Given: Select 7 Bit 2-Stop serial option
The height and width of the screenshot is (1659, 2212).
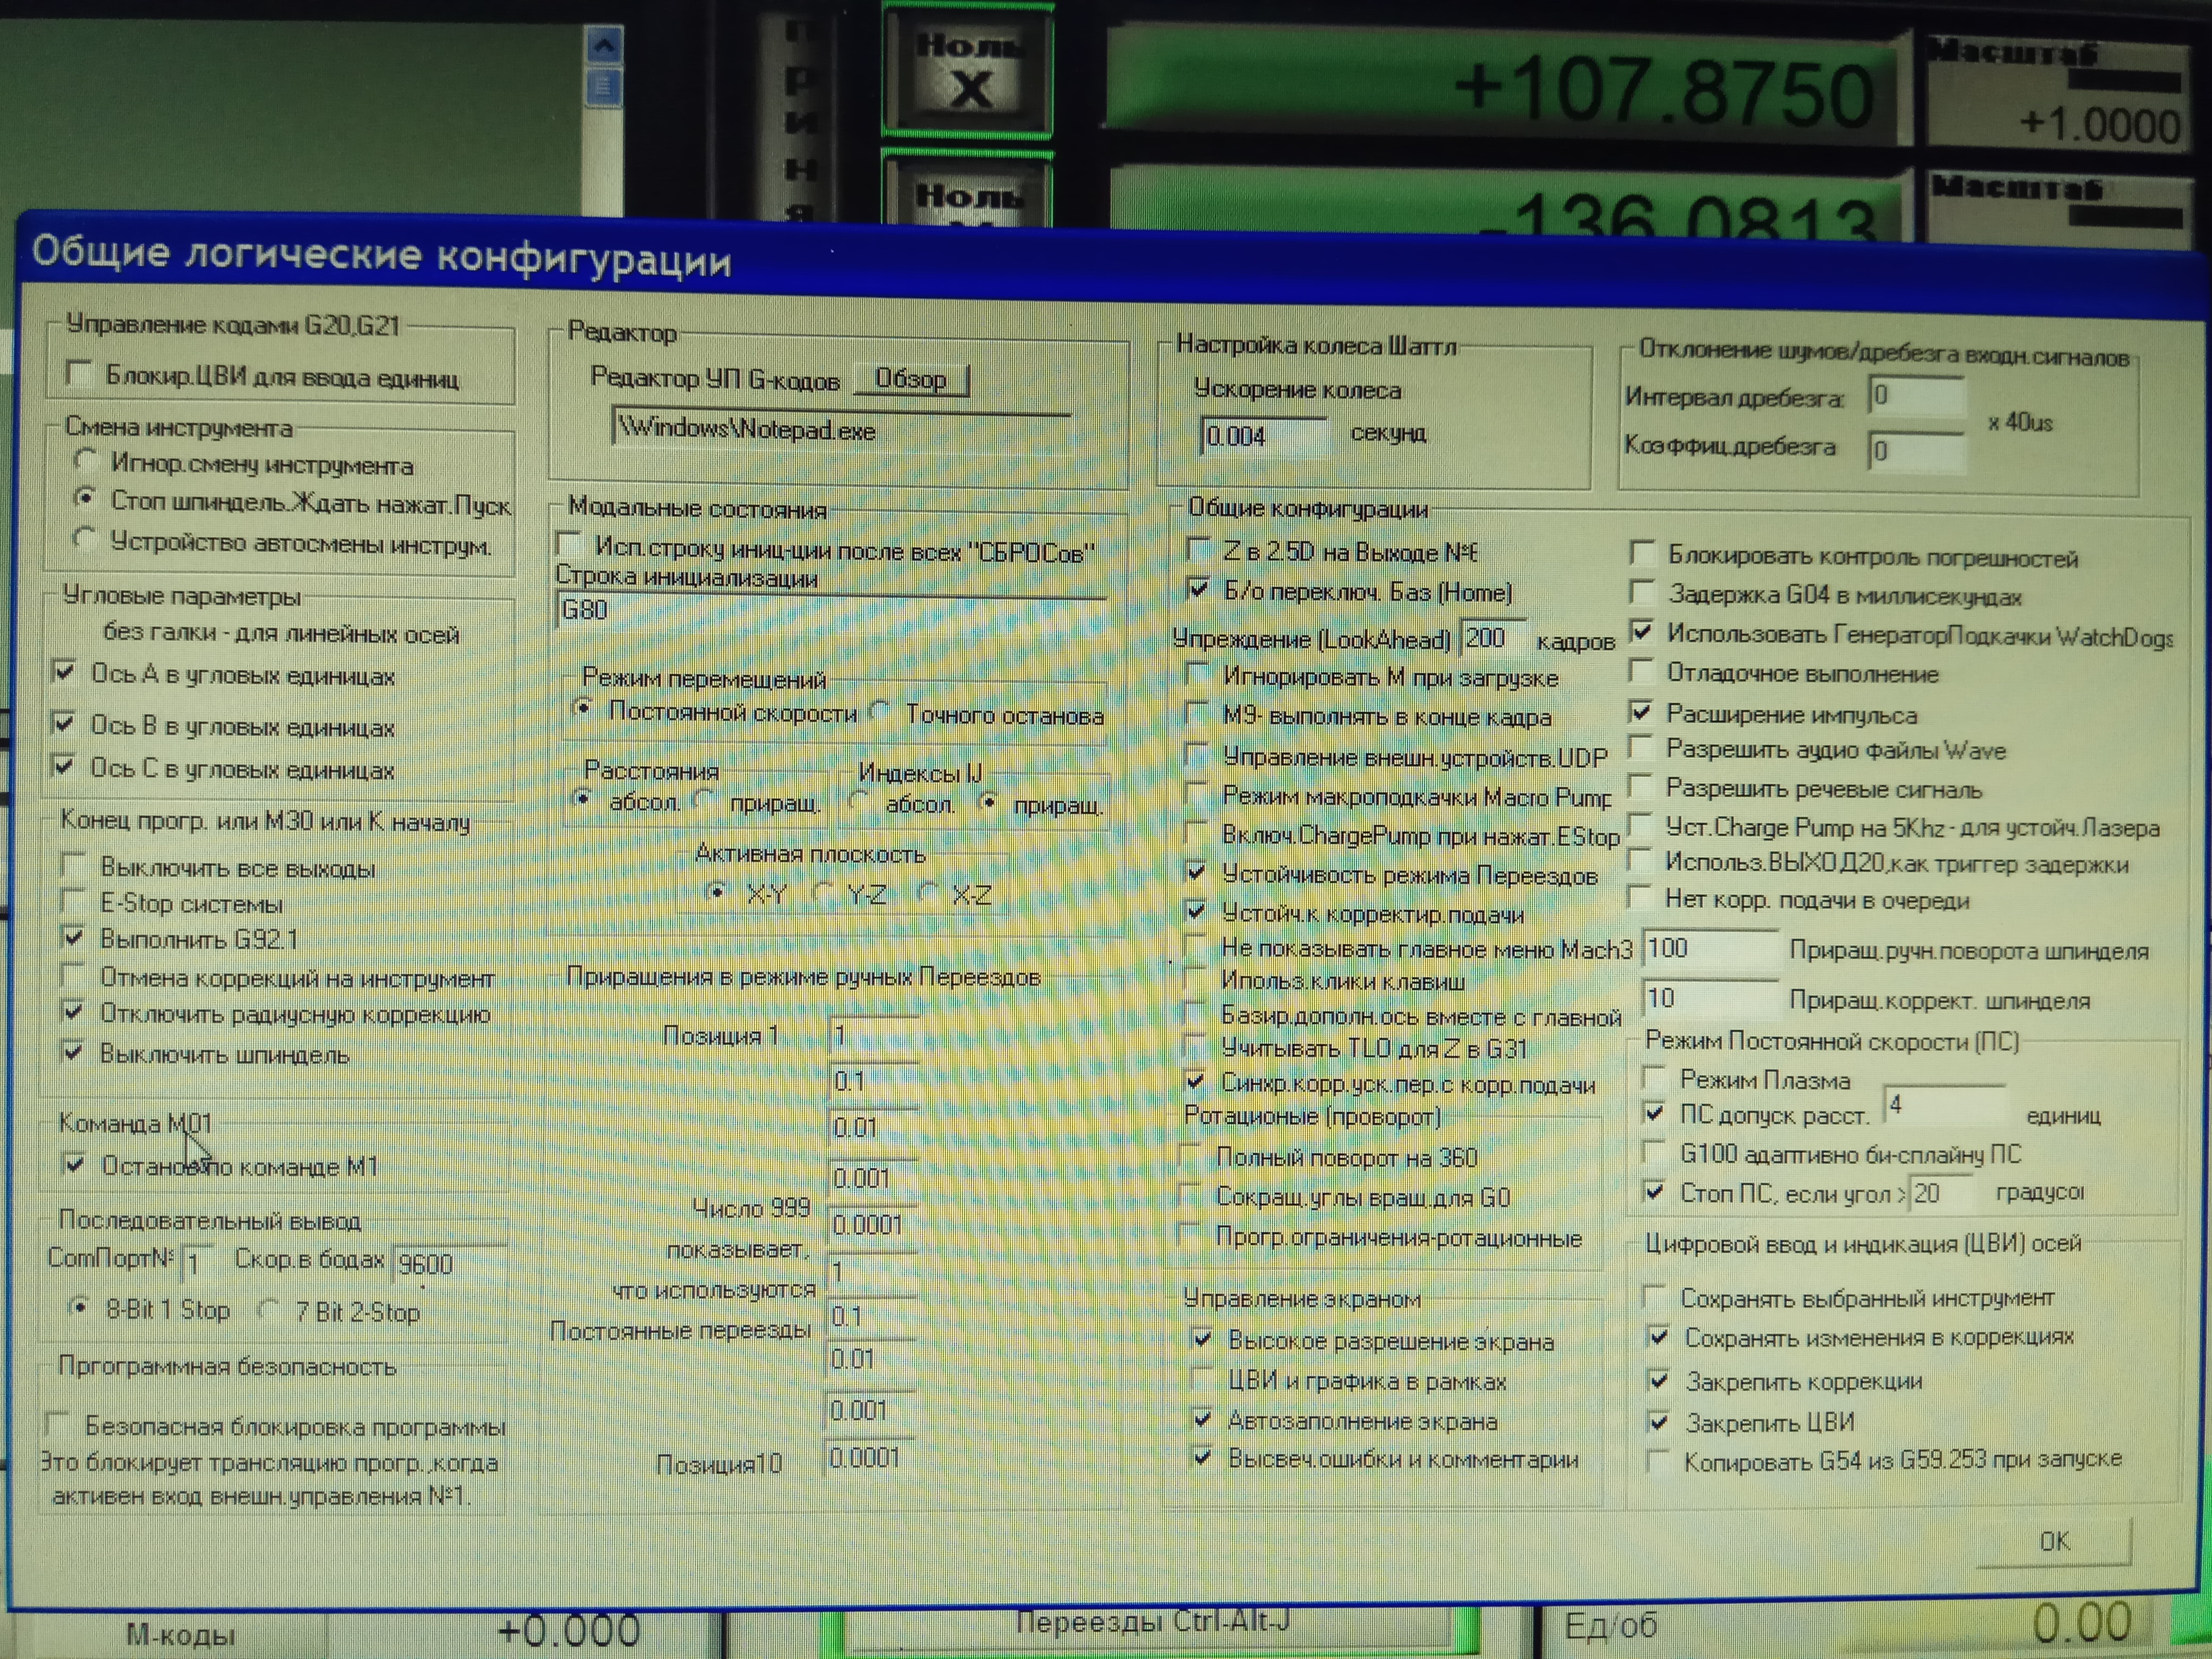Looking at the screenshot, I should pyautogui.click(x=268, y=1309).
